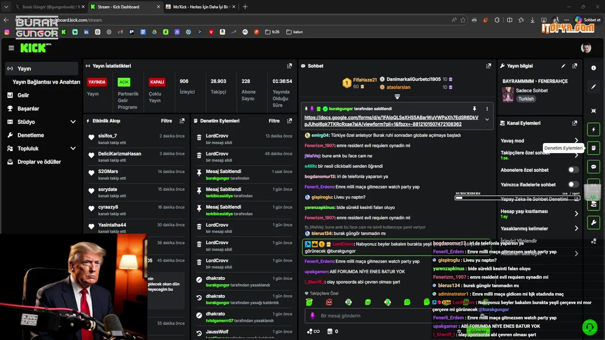Edit stream info with the pencil icon
Viewport: 605px width, 340px height.
(563, 66)
